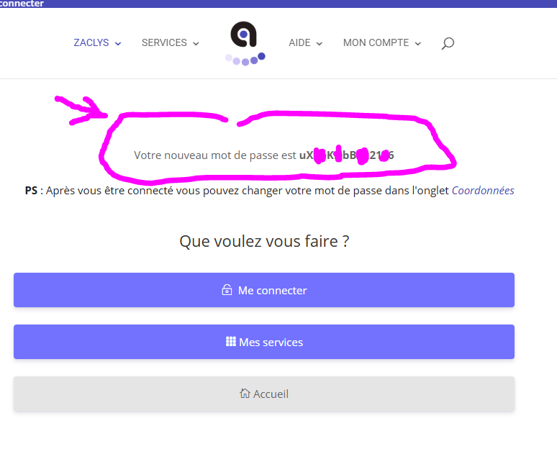Click the Me connecter button

[x=264, y=290]
